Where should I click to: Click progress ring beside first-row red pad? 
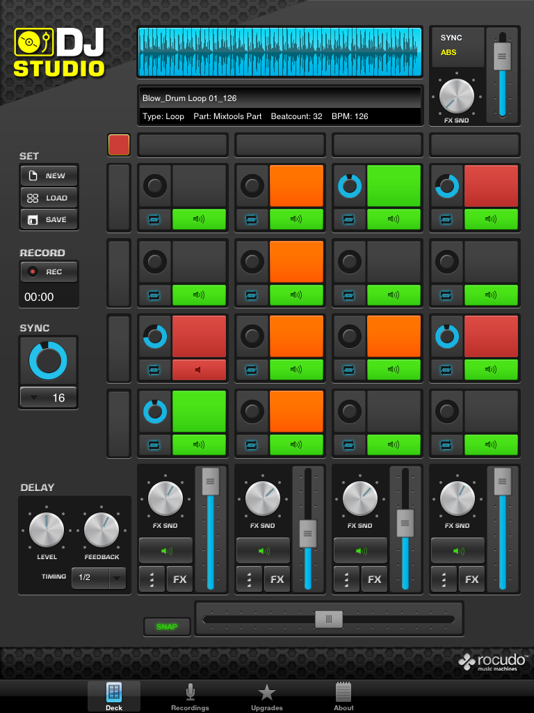tap(447, 186)
